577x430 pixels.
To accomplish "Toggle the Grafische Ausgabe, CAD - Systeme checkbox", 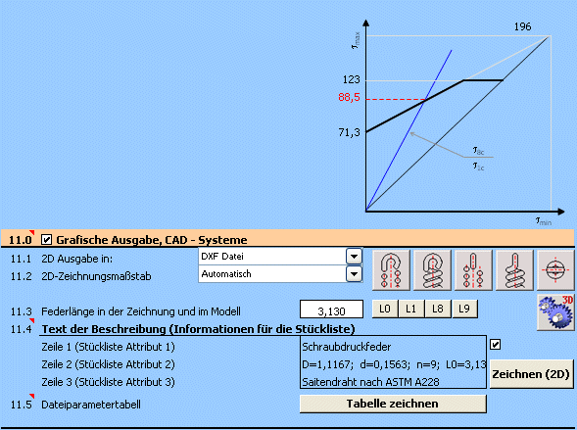I will [x=46, y=240].
